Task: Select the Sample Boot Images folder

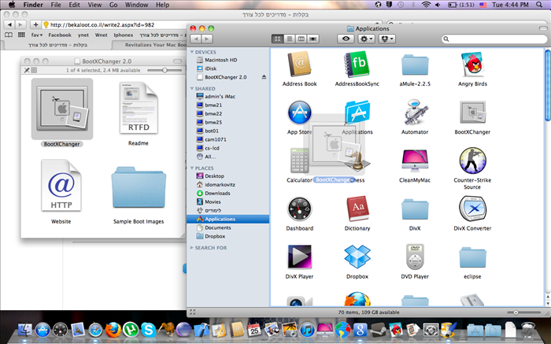Action: point(139,188)
